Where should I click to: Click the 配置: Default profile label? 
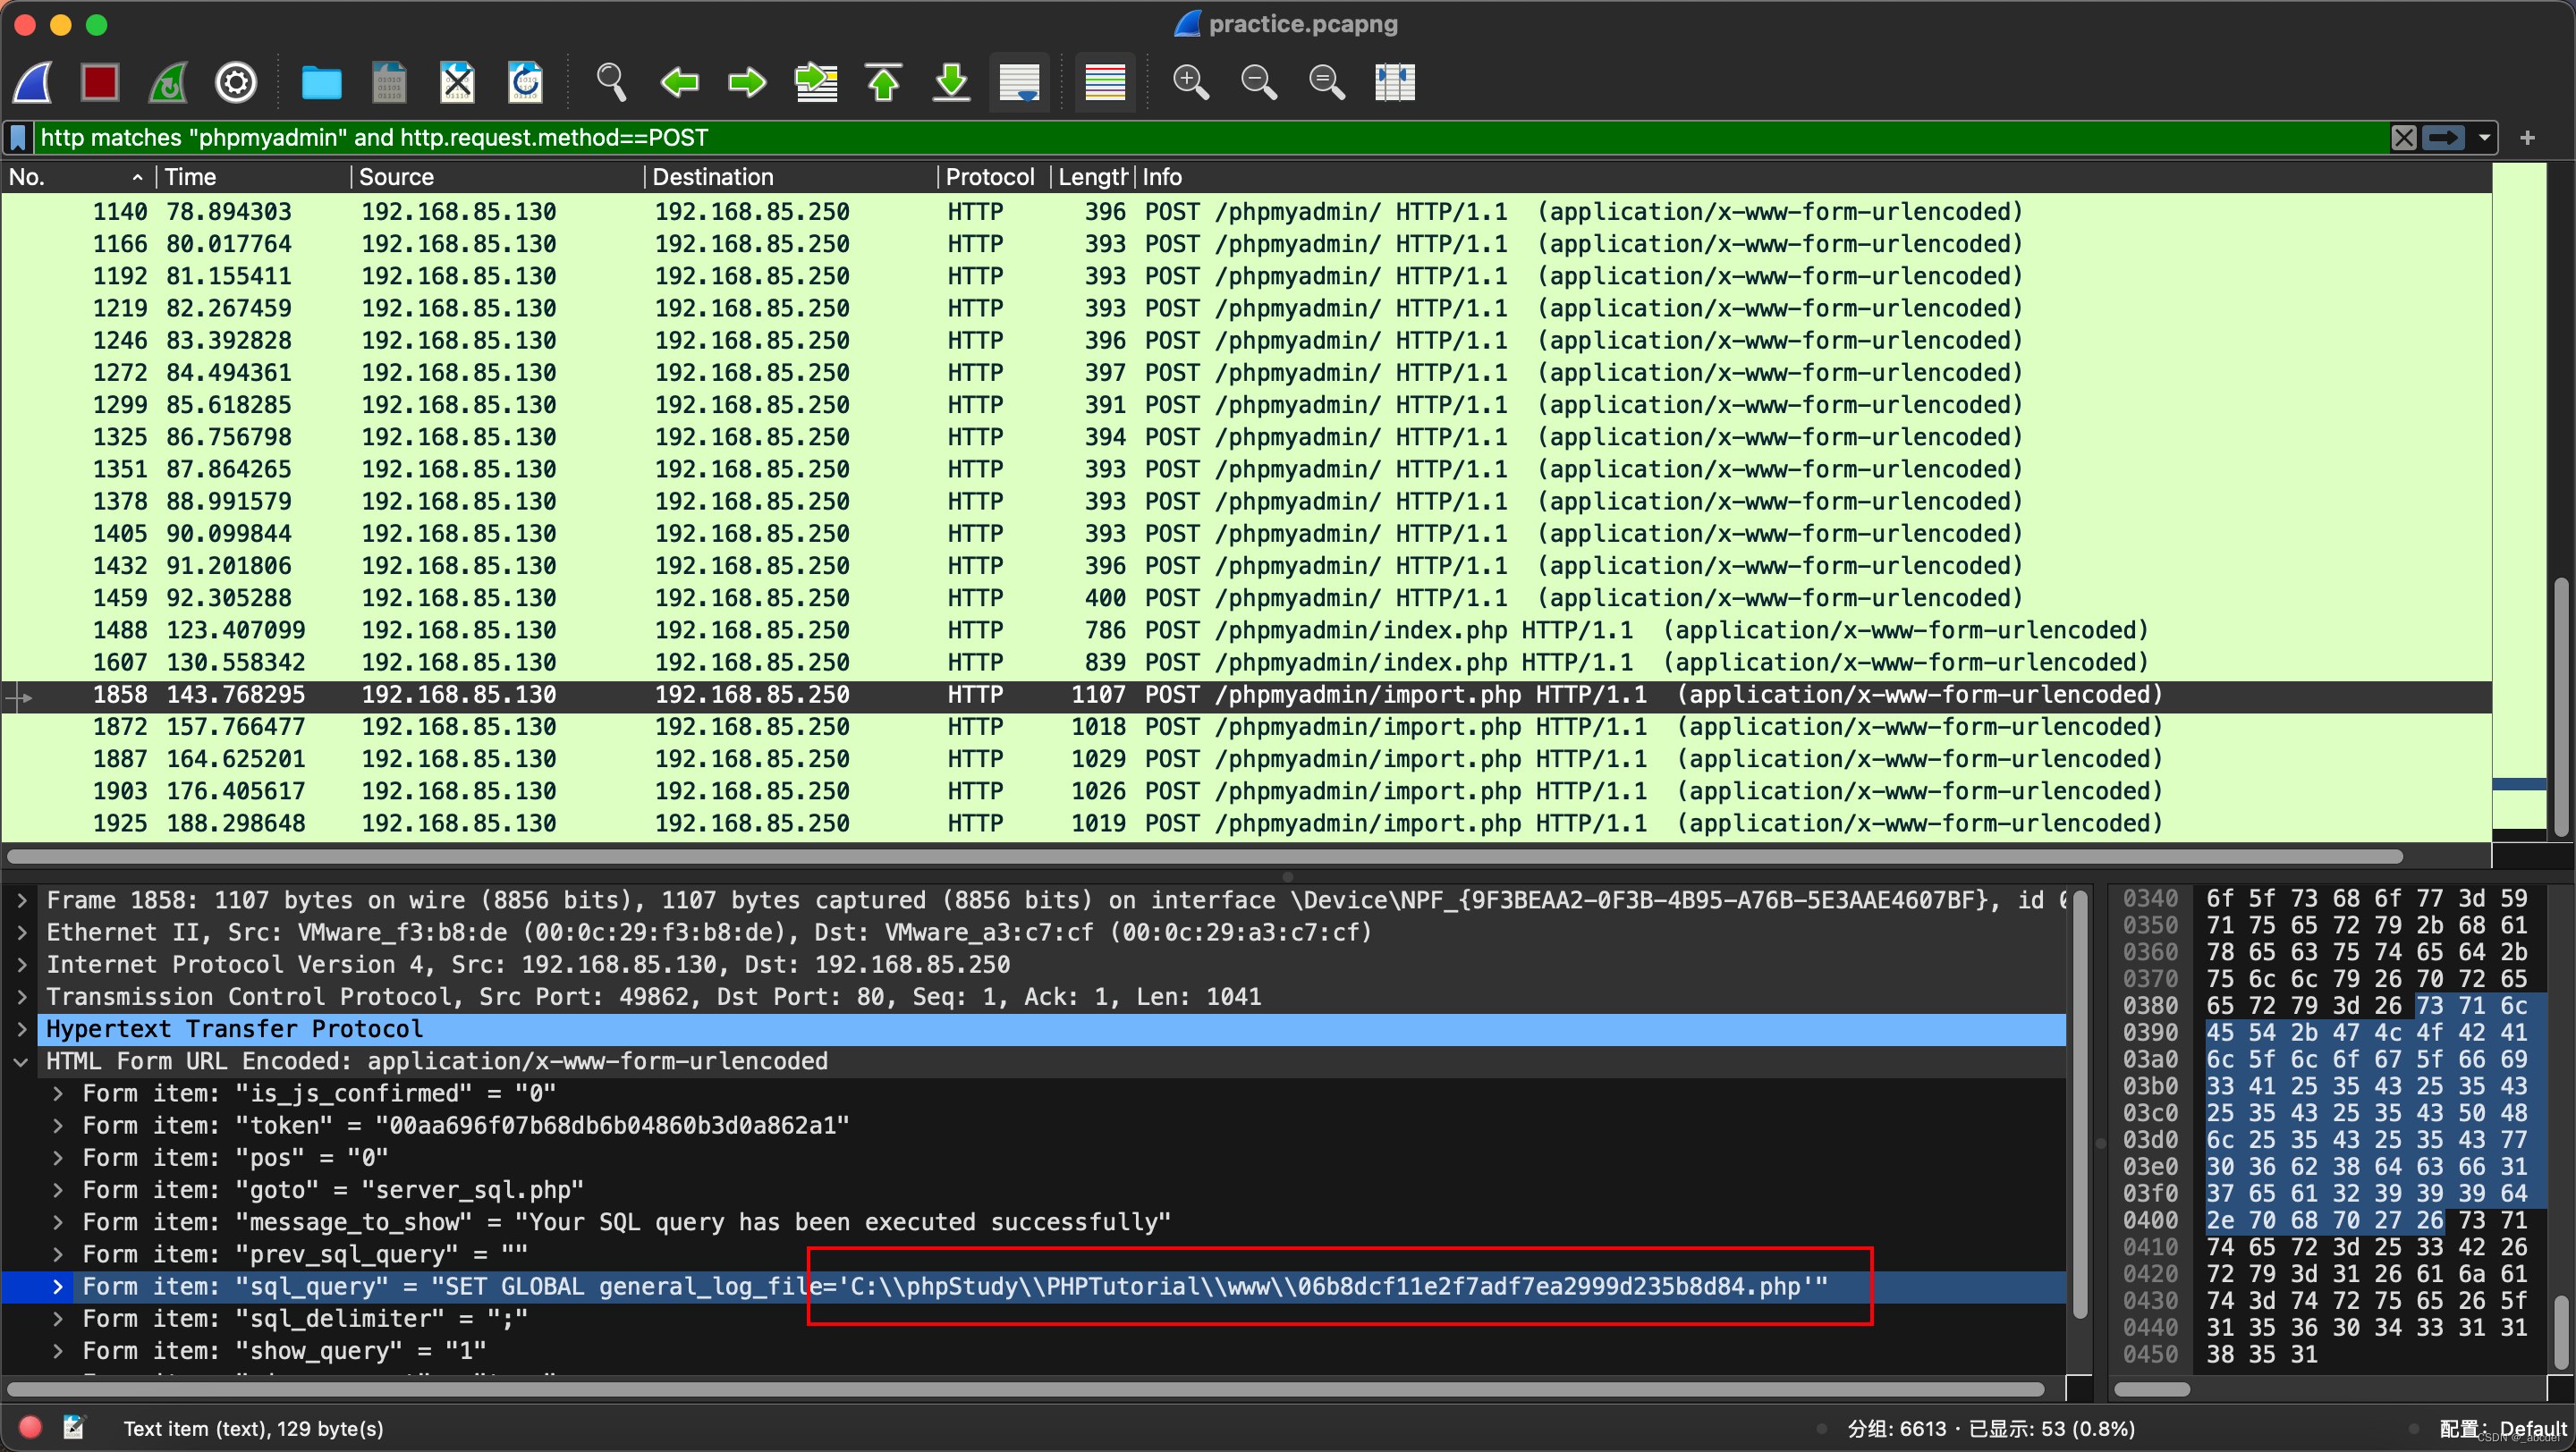pyautogui.click(x=2503, y=1428)
